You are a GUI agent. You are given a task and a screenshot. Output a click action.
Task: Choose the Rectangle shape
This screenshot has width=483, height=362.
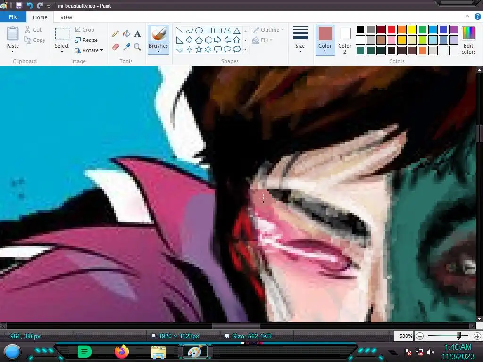pyautogui.click(x=208, y=31)
